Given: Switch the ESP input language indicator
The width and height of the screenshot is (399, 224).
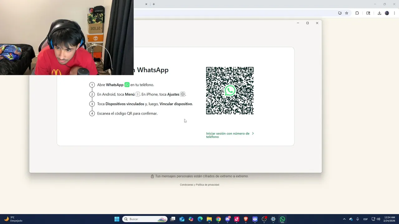Looking at the screenshot, I should pos(366,219).
